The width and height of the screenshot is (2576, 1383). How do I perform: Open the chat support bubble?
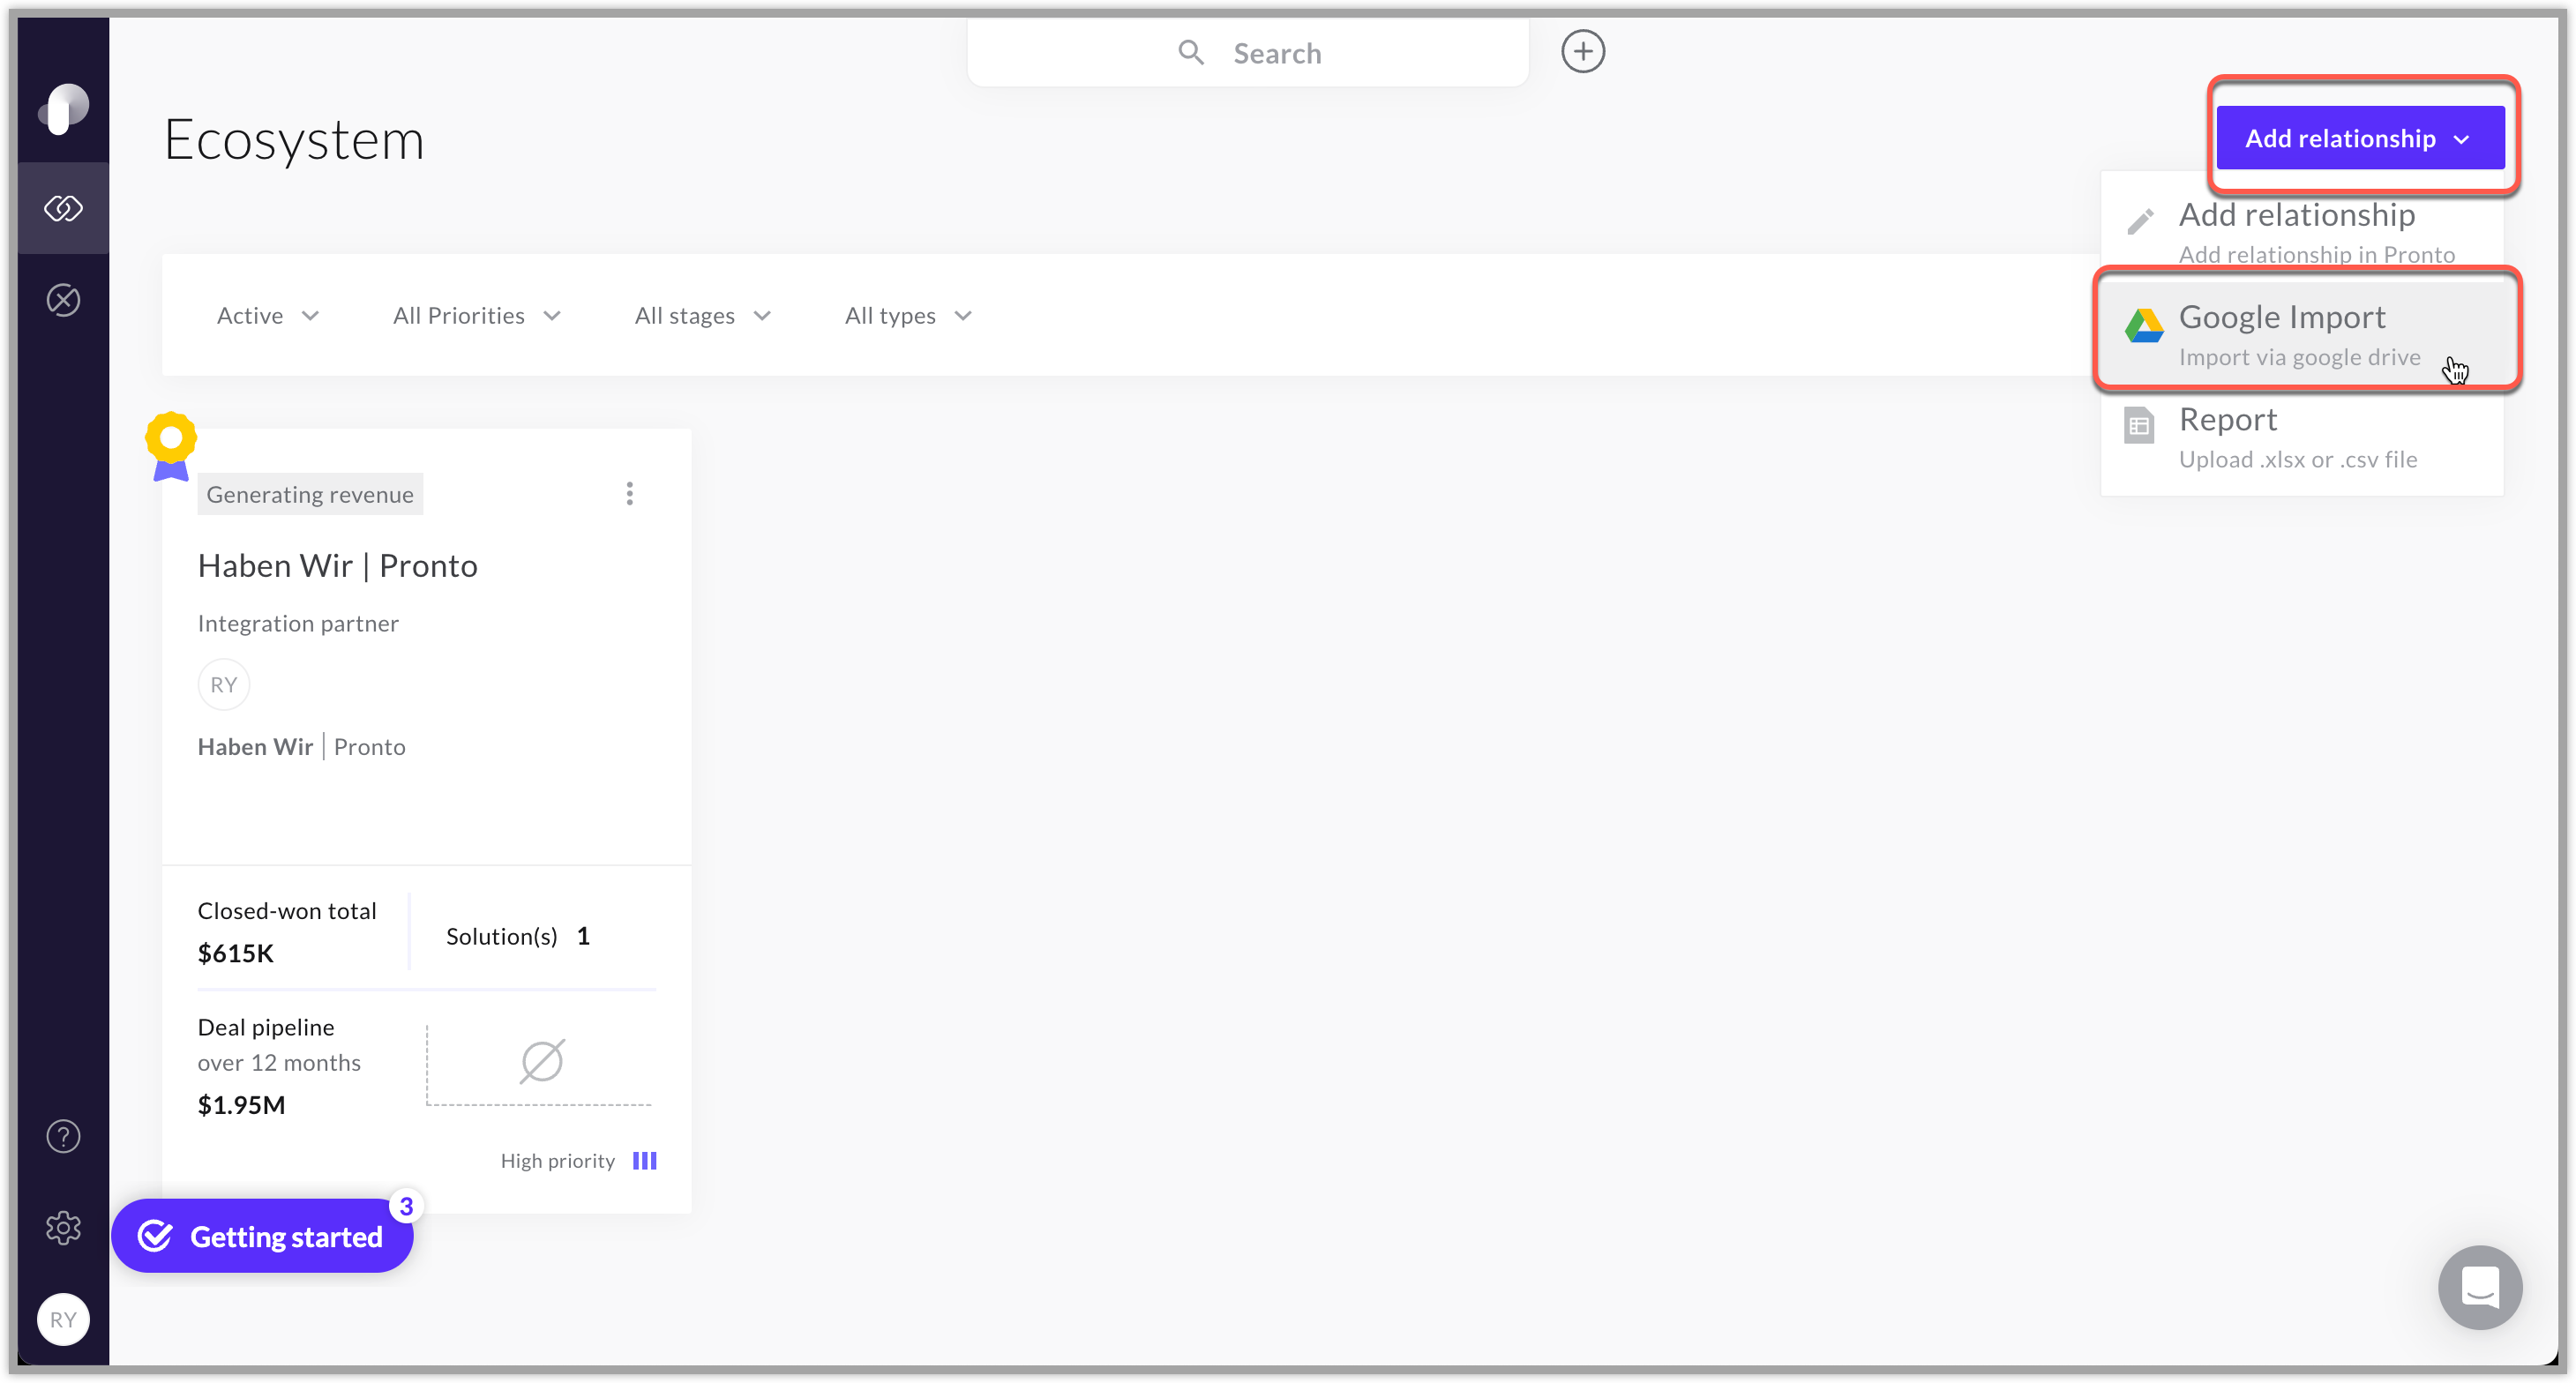tap(2479, 1287)
